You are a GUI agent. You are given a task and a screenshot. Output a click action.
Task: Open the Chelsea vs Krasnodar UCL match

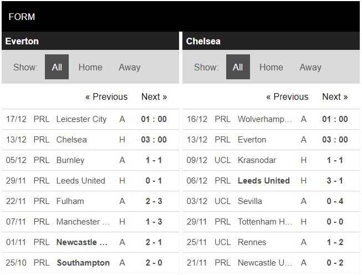coord(257,160)
